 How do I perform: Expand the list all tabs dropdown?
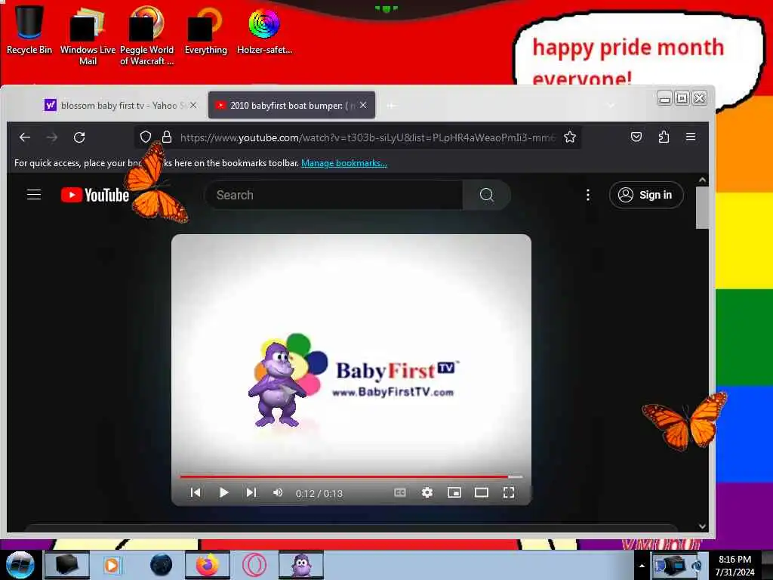coord(611,105)
